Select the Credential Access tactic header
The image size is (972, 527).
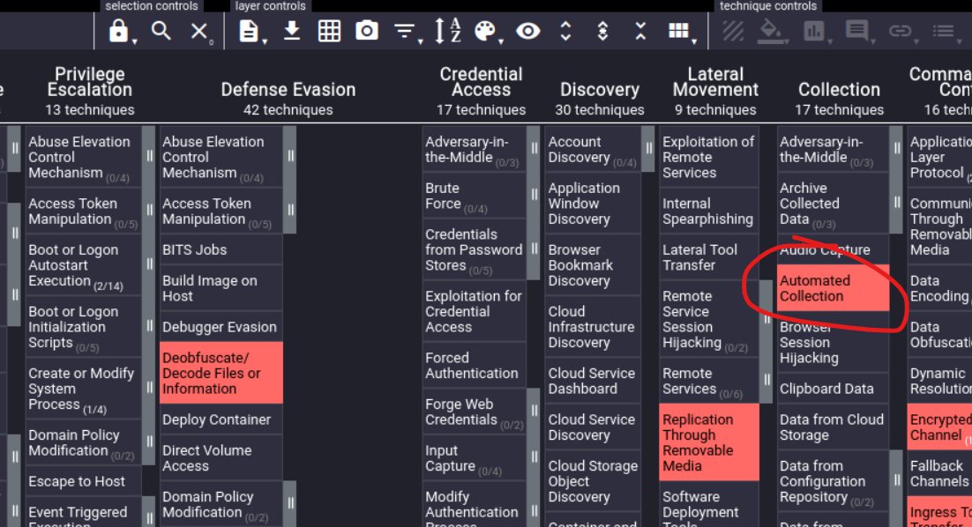[481, 82]
